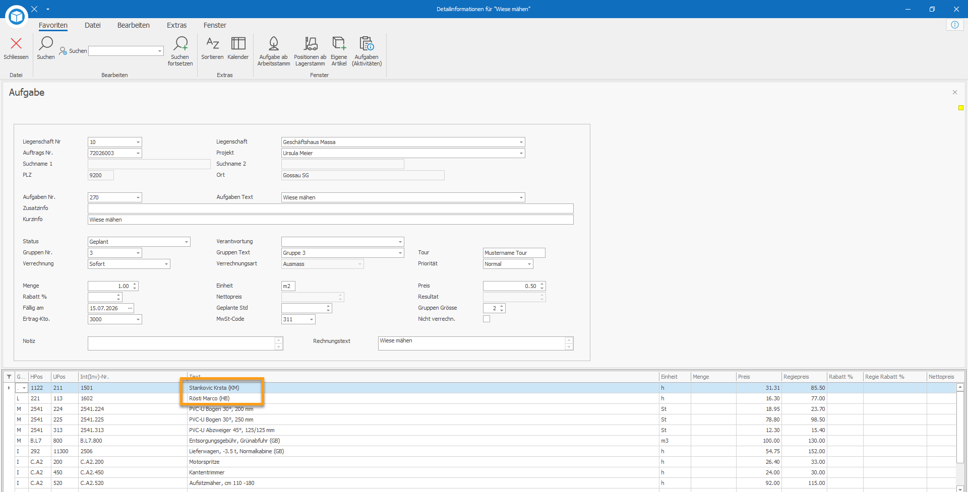The image size is (968, 492).
Task: Click the Gruppen Grösse stepper
Action: tap(502, 308)
